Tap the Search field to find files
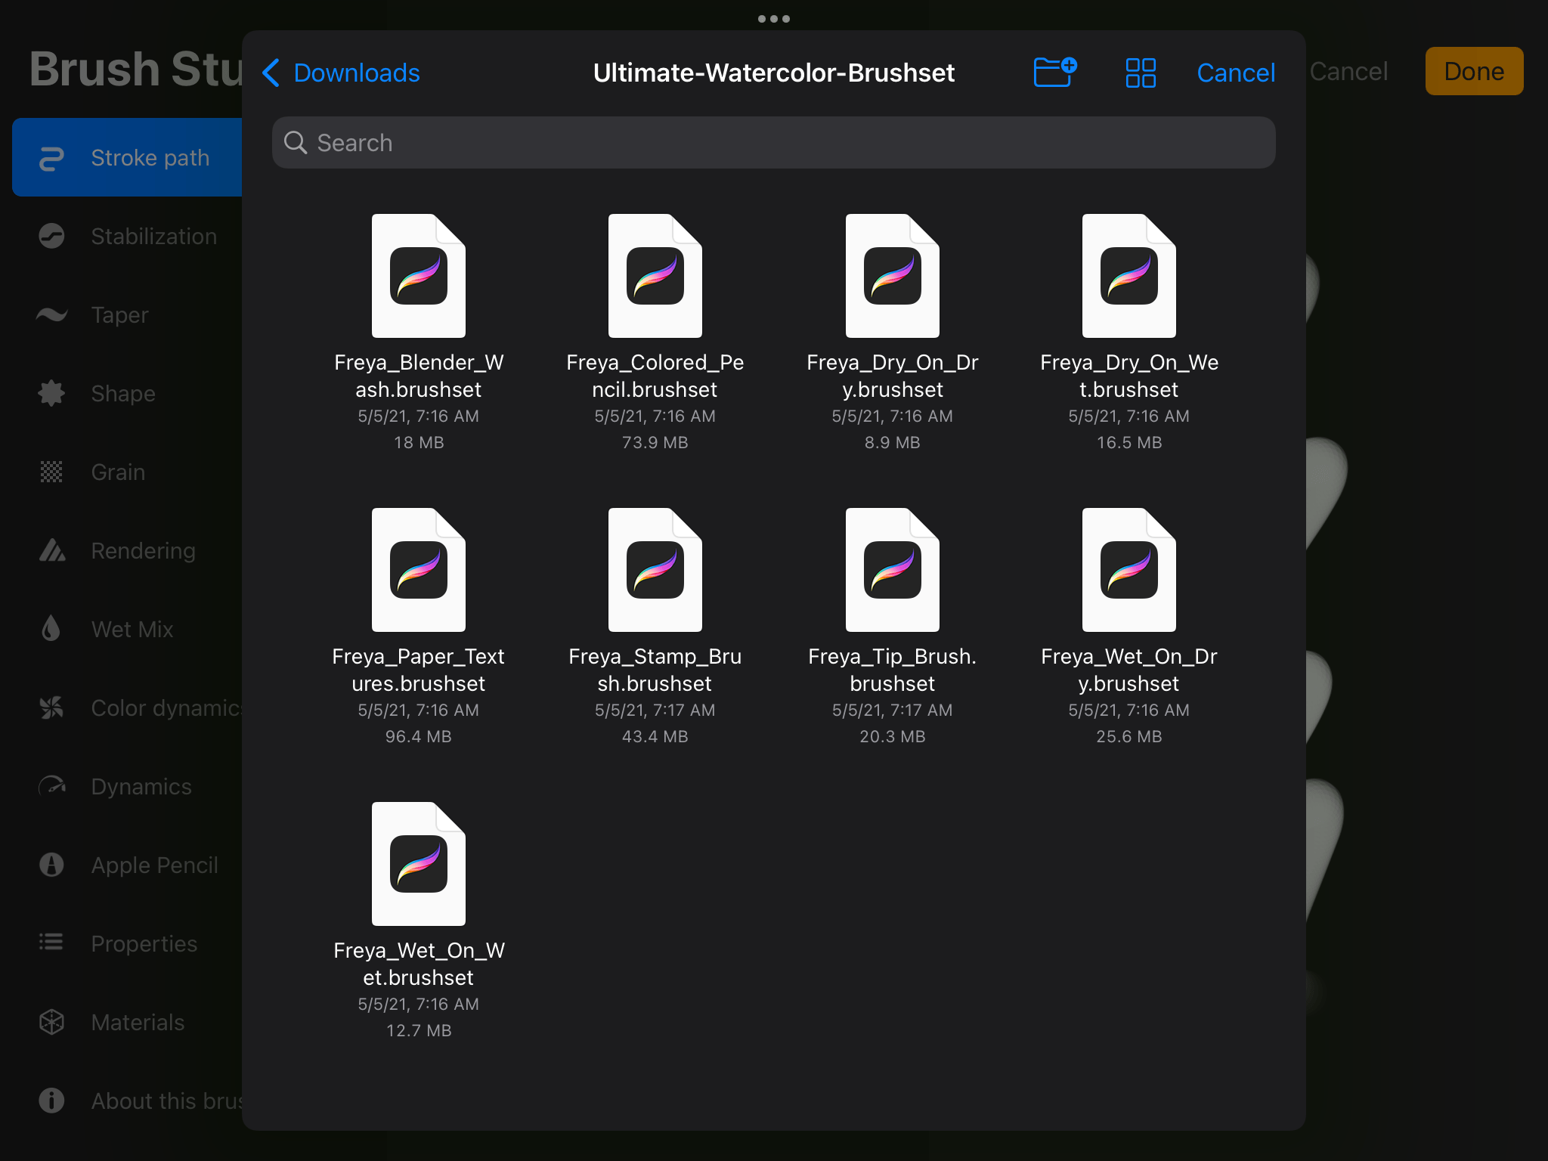This screenshot has height=1161, width=1548. point(772,142)
